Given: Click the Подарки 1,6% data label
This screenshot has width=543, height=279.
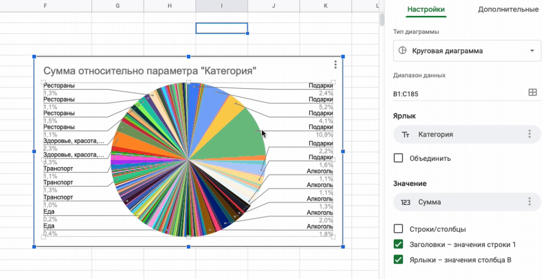Looking at the screenshot, I should (x=321, y=161).
